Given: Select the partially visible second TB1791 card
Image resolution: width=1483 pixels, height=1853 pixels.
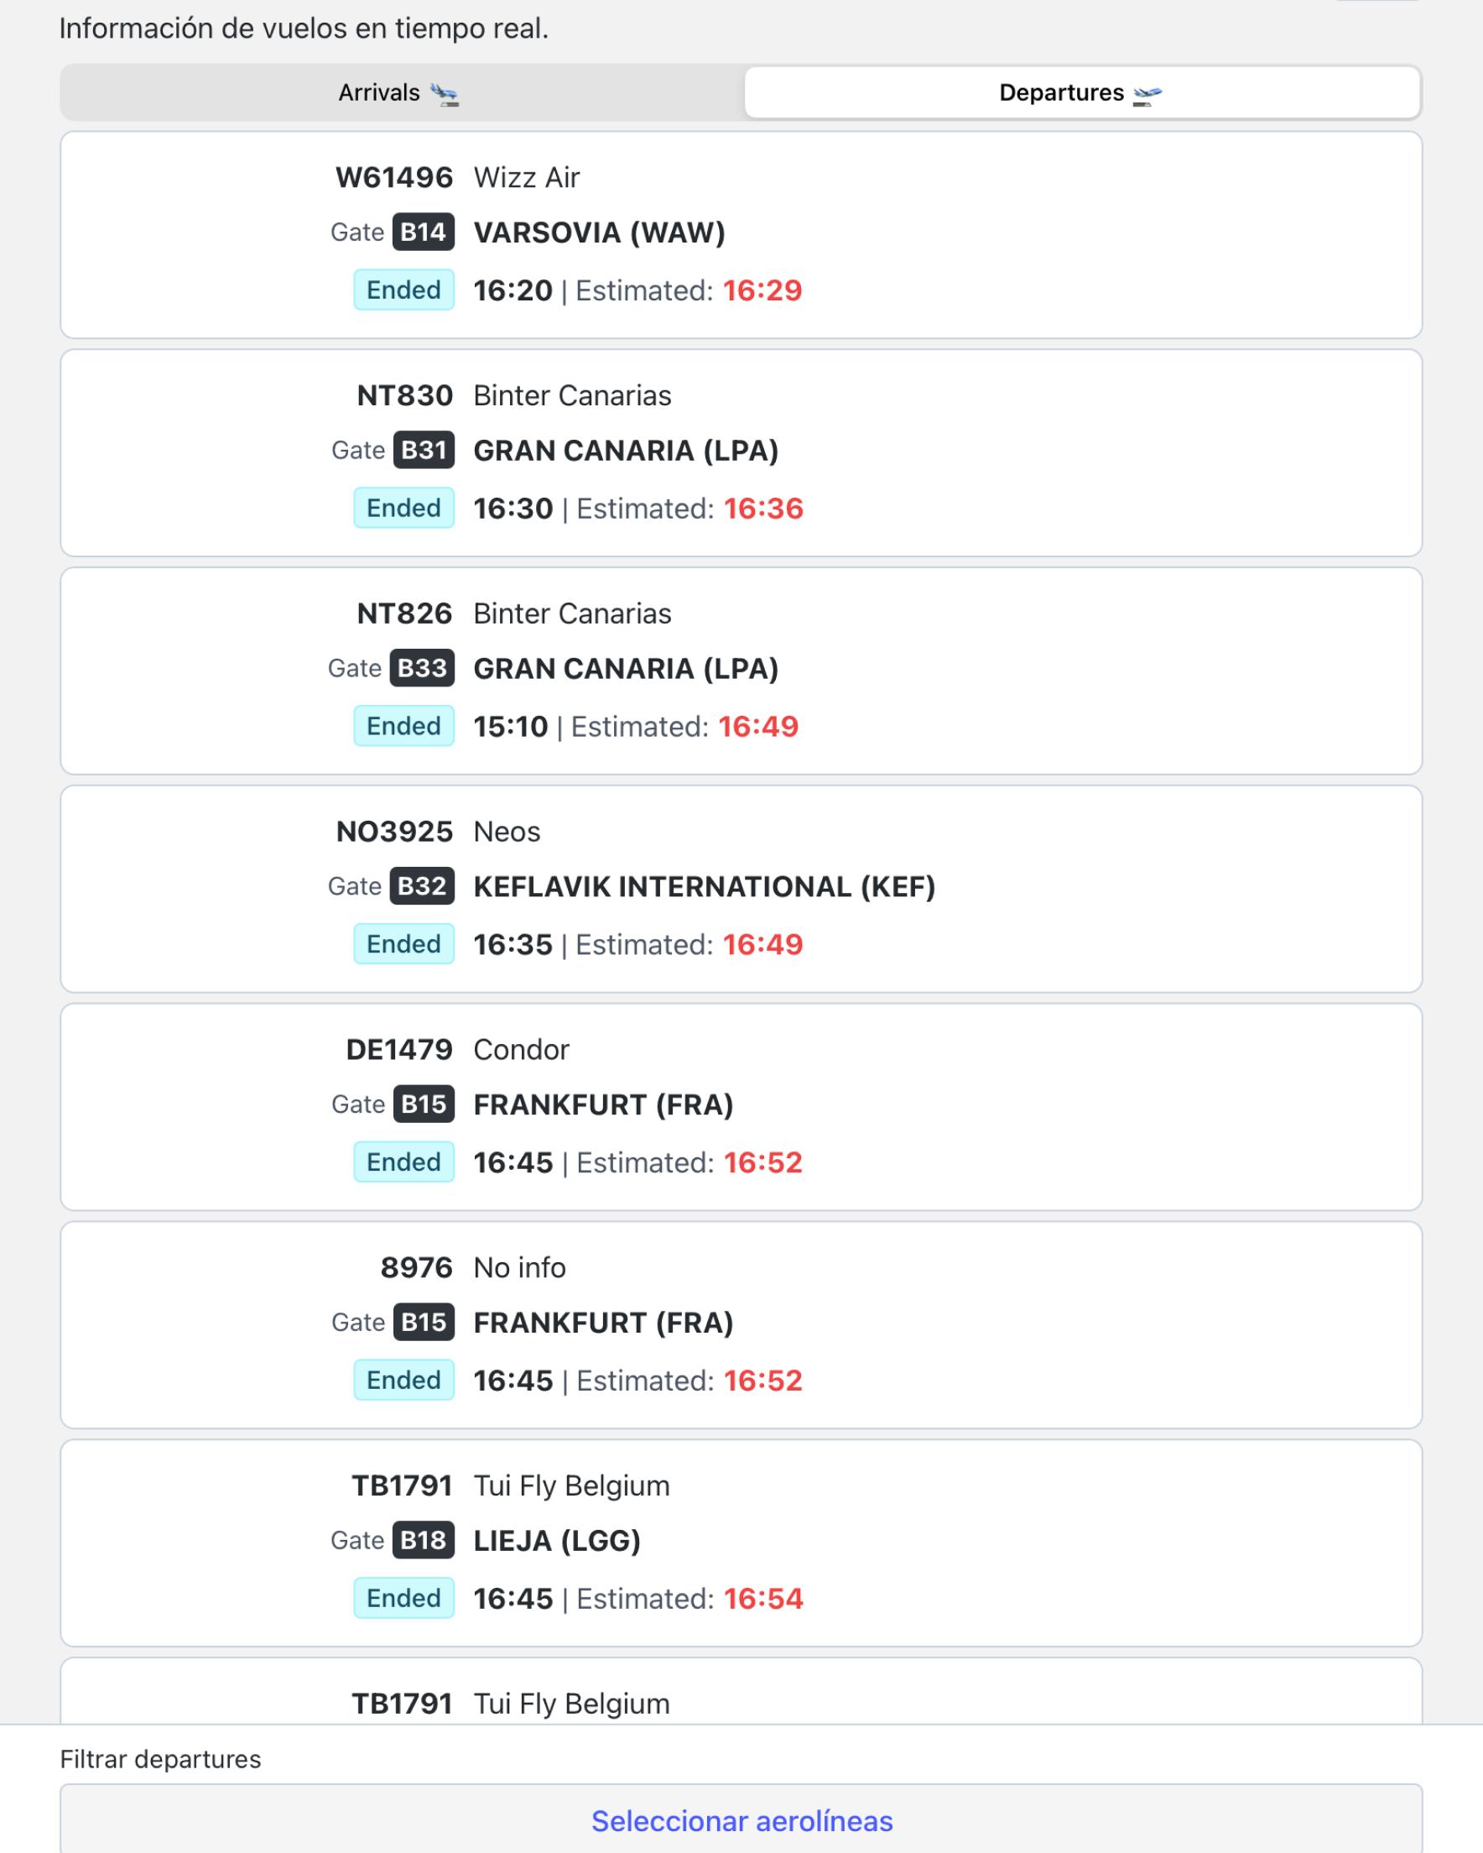Looking at the screenshot, I should [741, 1690].
